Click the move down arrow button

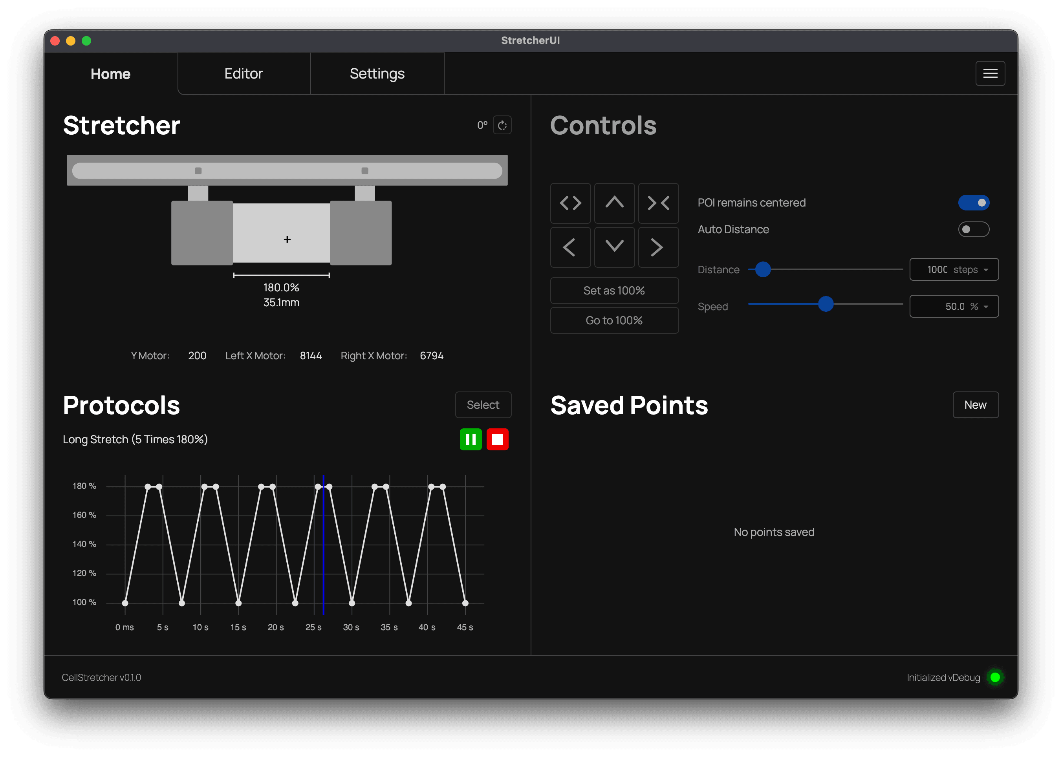click(614, 247)
